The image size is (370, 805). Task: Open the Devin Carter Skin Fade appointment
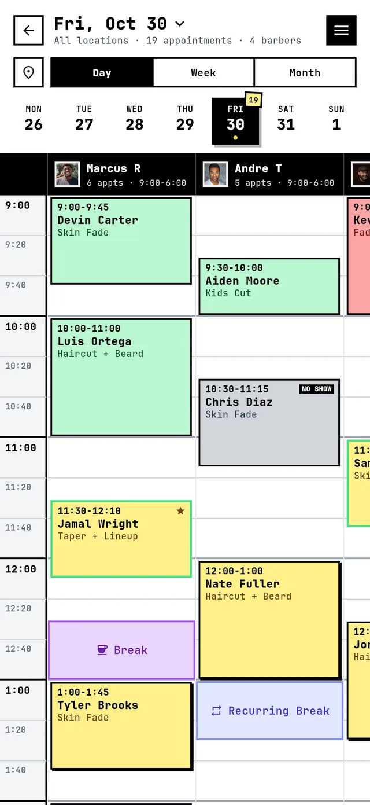coord(121,241)
